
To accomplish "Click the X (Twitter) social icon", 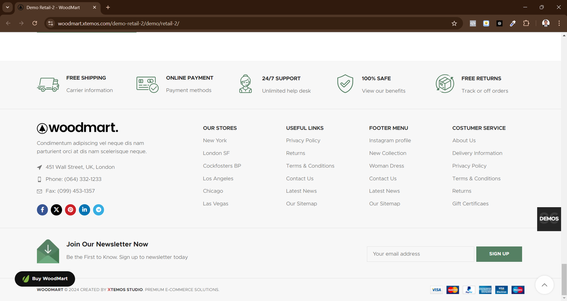I will pyautogui.click(x=56, y=210).
